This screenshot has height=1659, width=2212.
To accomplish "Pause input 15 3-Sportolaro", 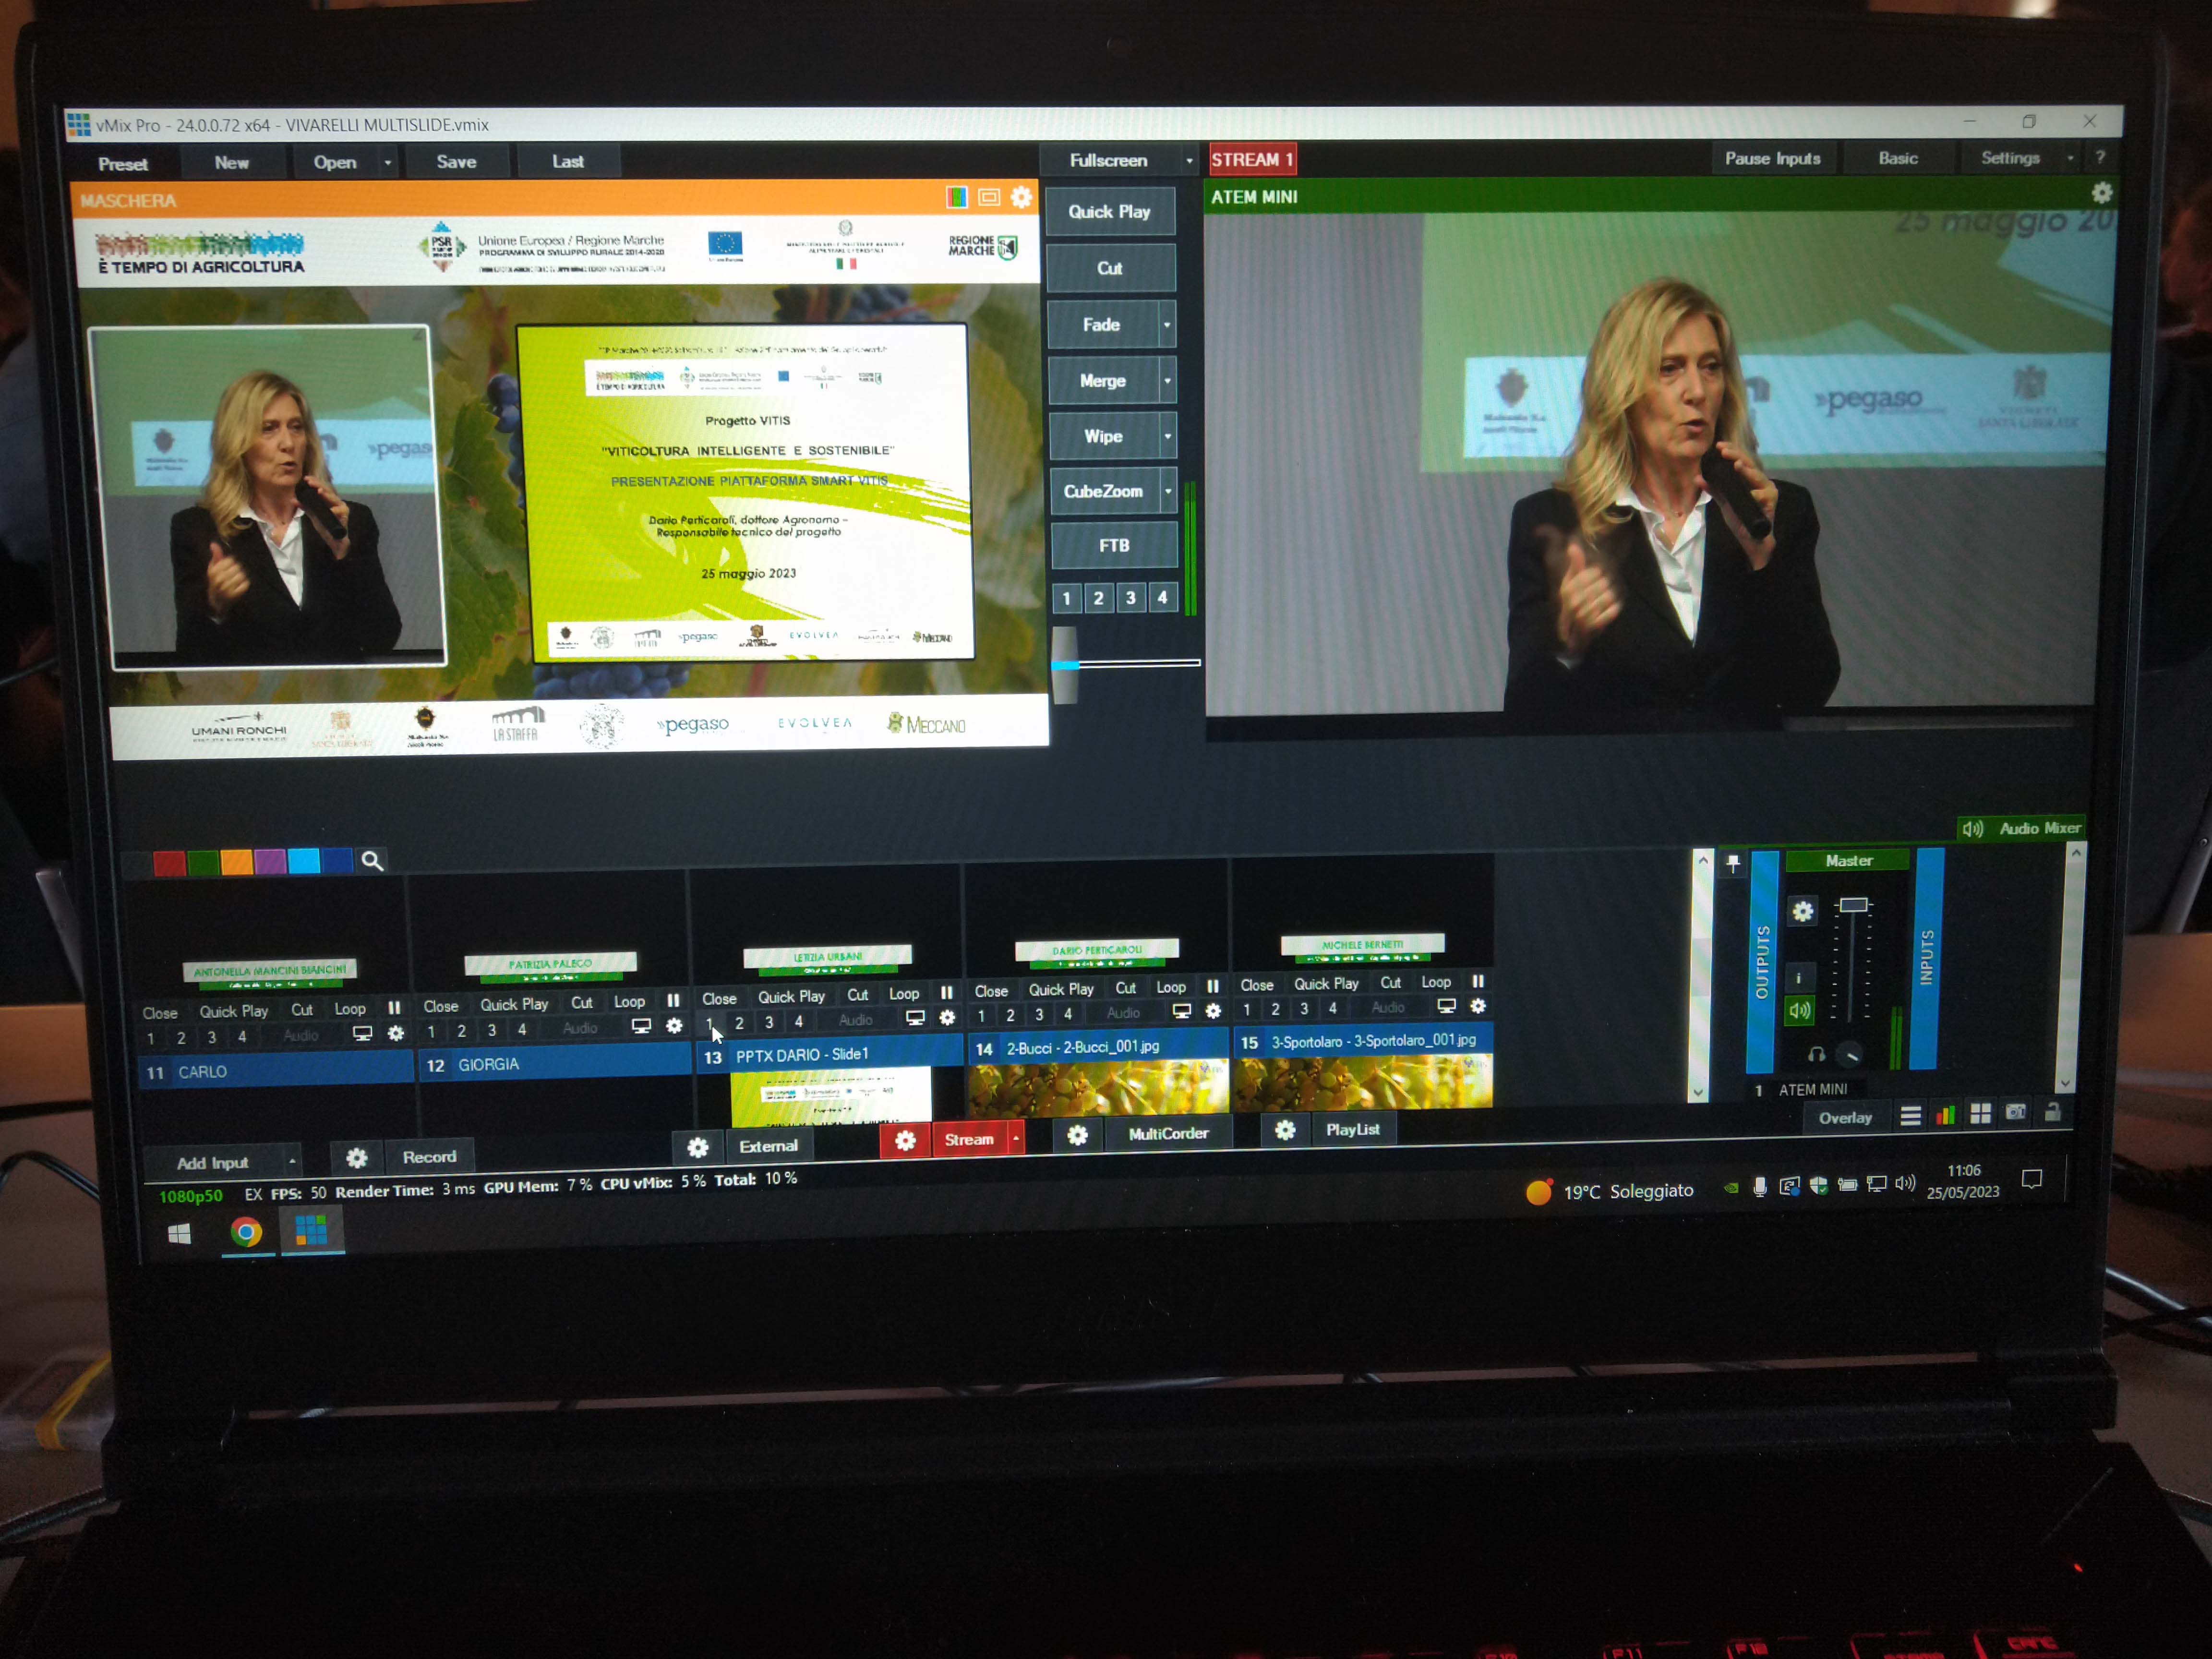I will [x=1478, y=981].
